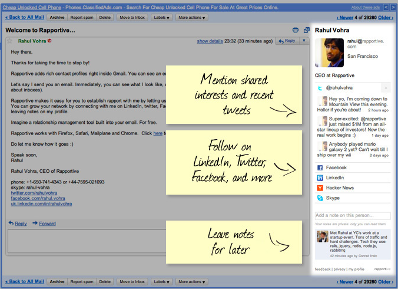
Task: Click Rahul Vohra's profile photo
Action: click(x=329, y=52)
